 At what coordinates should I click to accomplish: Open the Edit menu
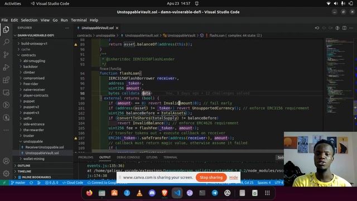coord(14,20)
